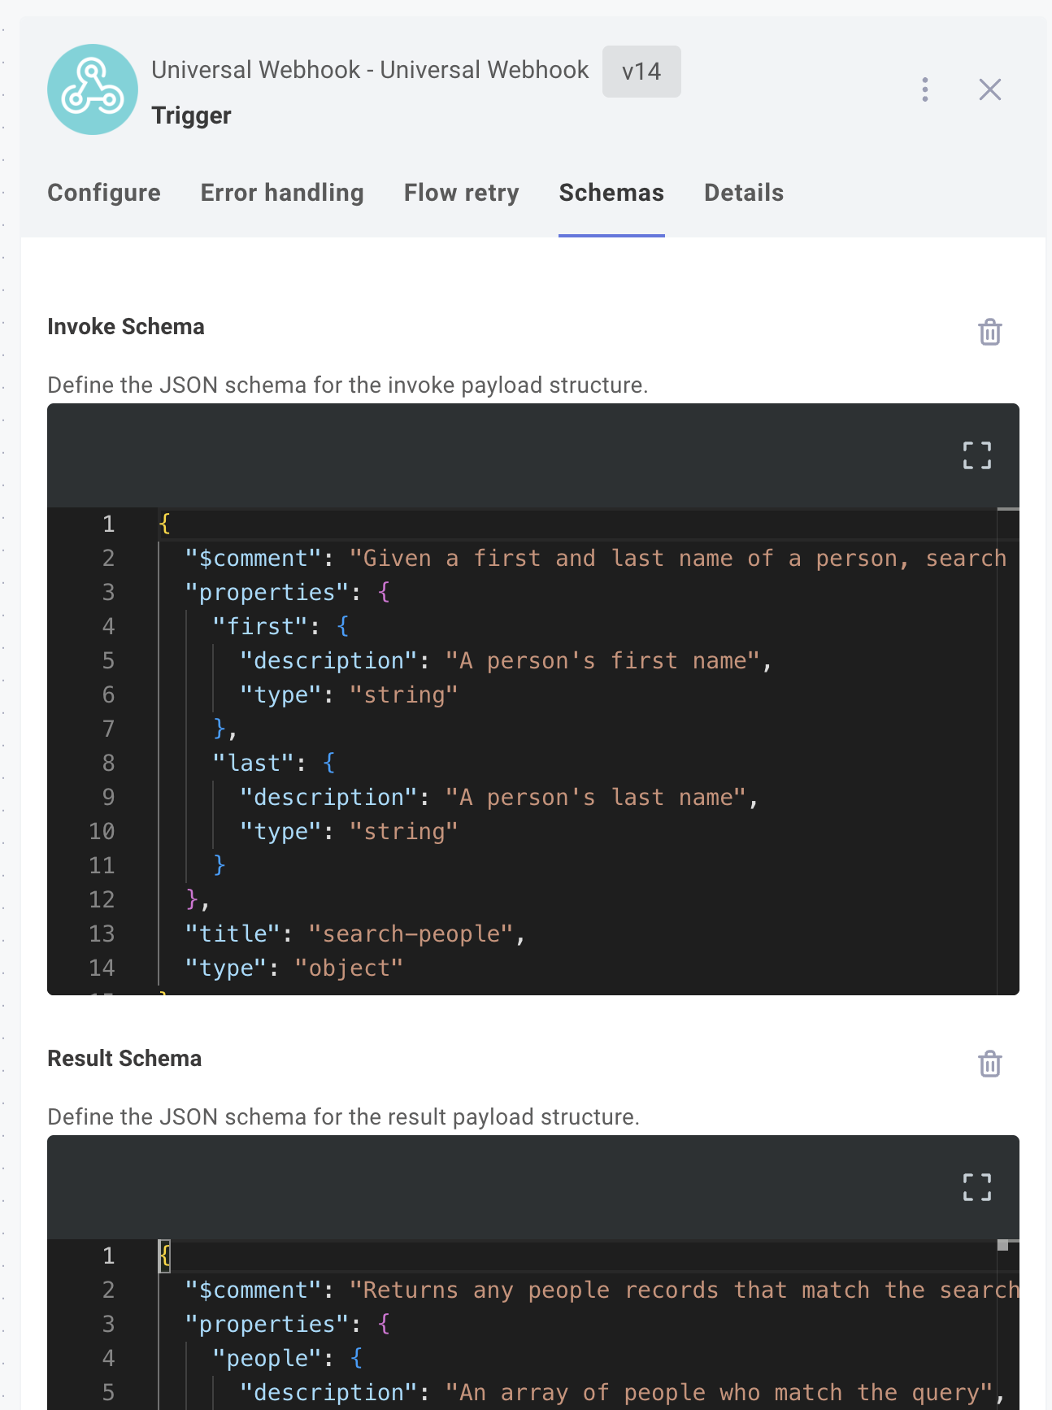Delete the Result Schema using its trash icon
This screenshot has width=1052, height=1410.
[989, 1064]
